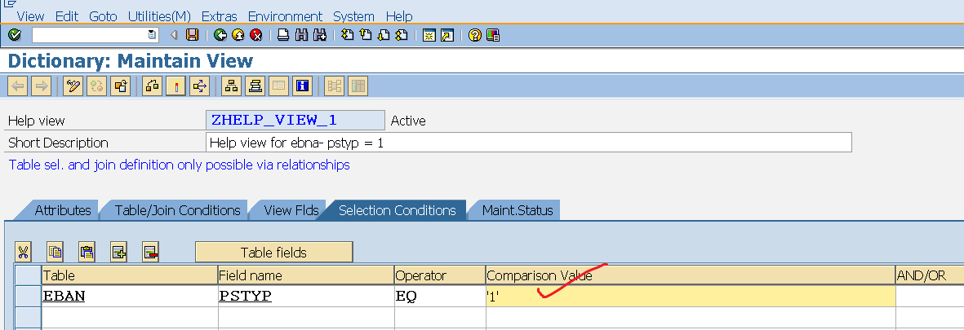
Task: Click the green Back arrow icon
Action: [x=220, y=35]
